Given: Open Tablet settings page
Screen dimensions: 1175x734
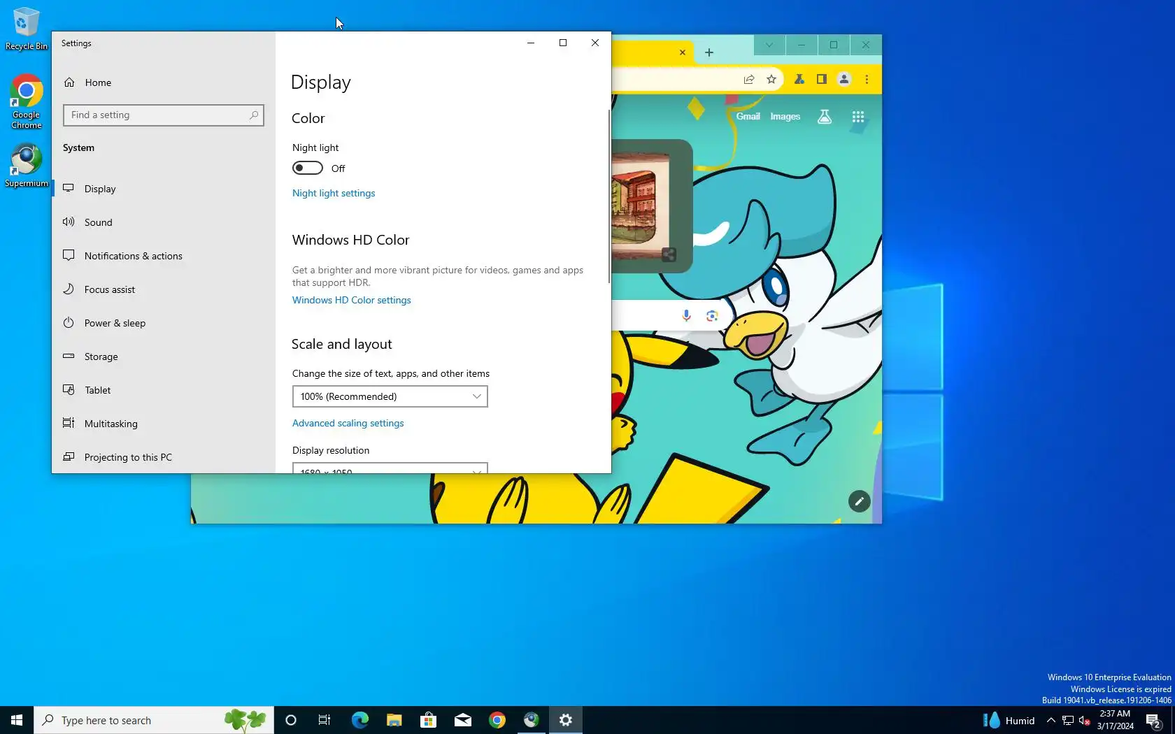Looking at the screenshot, I should [x=164, y=390].
